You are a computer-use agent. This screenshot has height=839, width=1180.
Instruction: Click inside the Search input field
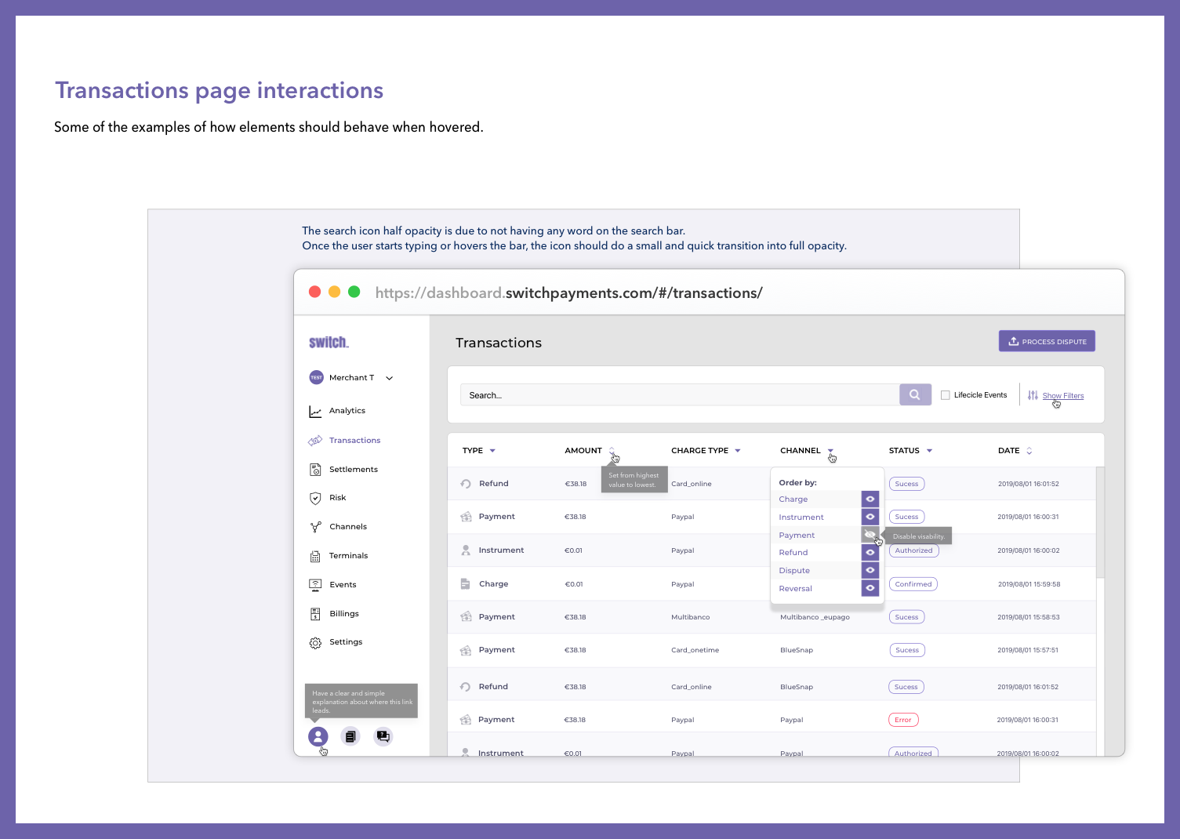[680, 395]
